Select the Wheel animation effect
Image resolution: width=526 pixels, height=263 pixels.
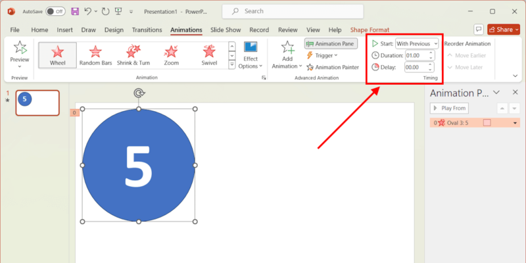pyautogui.click(x=58, y=55)
